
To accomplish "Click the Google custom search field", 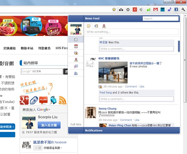I will [42, 72].
